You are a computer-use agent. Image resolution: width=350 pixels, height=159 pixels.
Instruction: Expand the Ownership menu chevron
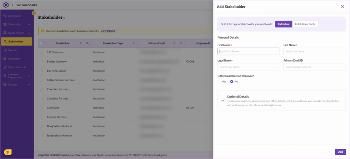[29, 25]
